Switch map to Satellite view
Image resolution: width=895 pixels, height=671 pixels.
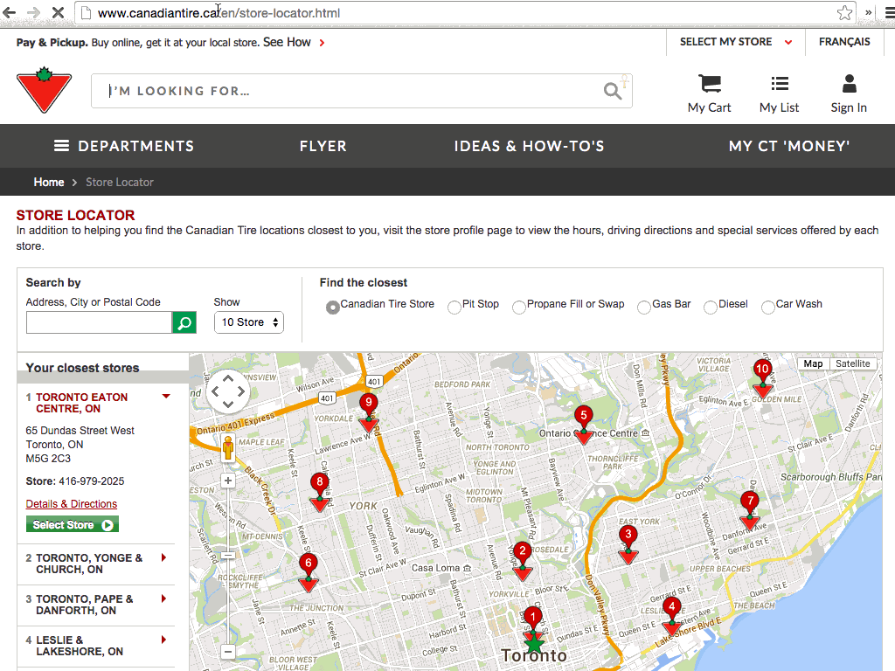click(x=852, y=363)
